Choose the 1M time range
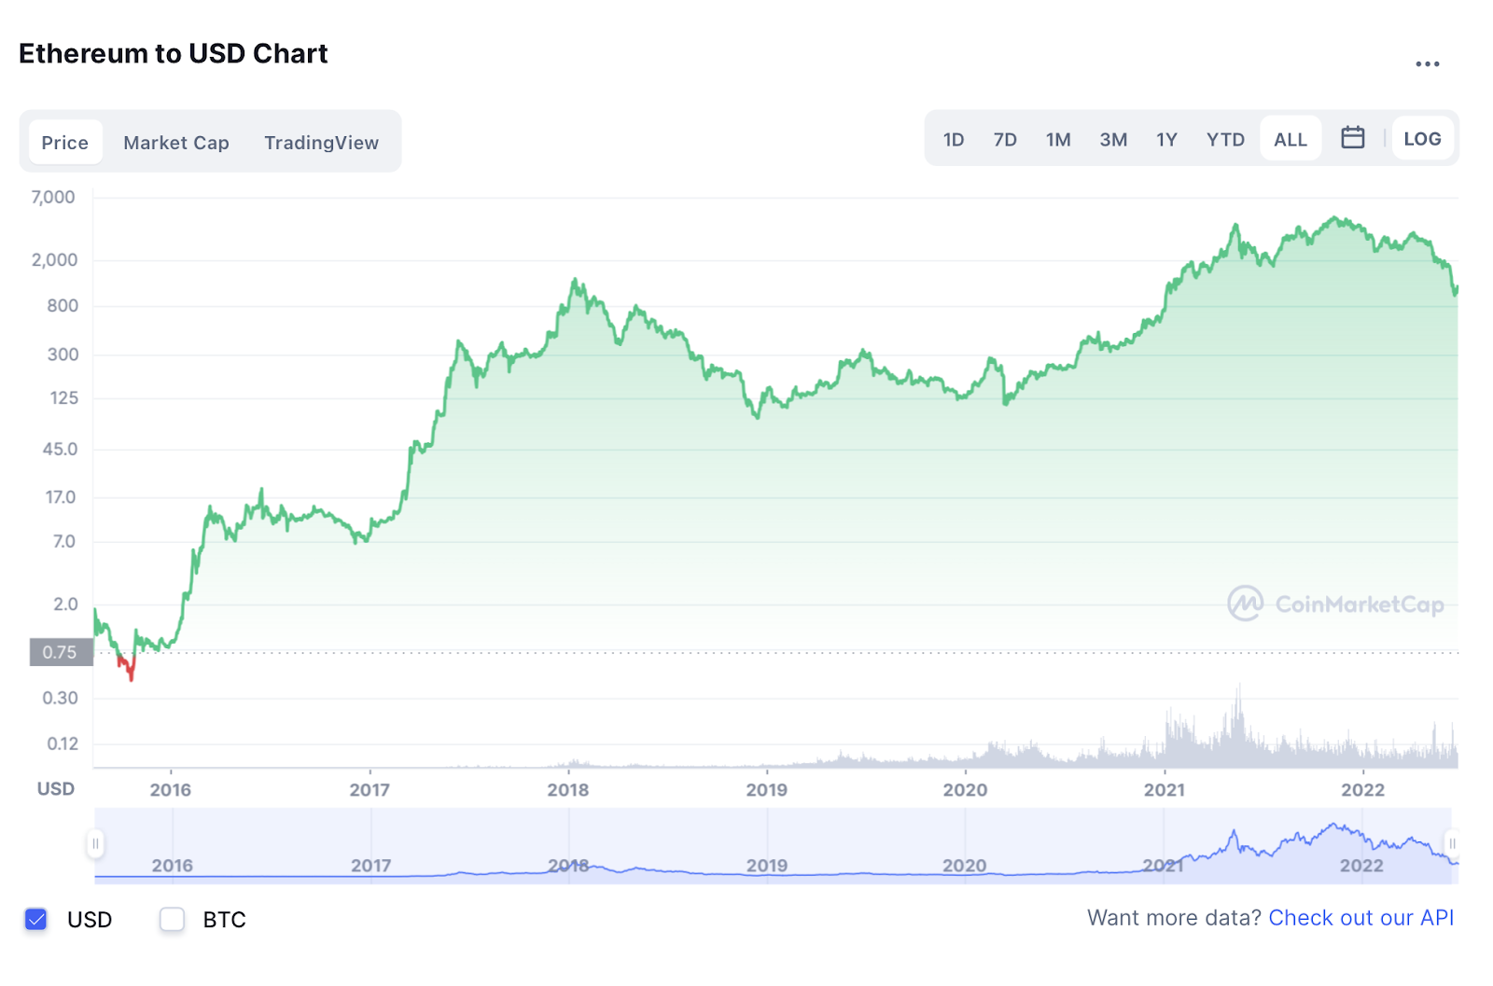 tap(1058, 140)
